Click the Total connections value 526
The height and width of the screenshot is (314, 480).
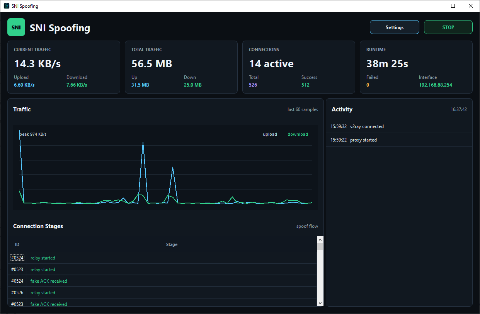pyautogui.click(x=253, y=85)
